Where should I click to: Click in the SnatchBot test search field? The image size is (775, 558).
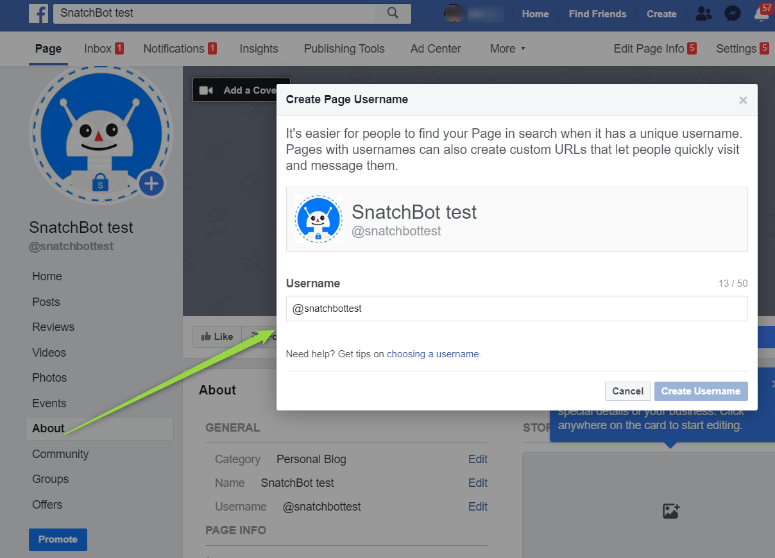[x=214, y=13]
